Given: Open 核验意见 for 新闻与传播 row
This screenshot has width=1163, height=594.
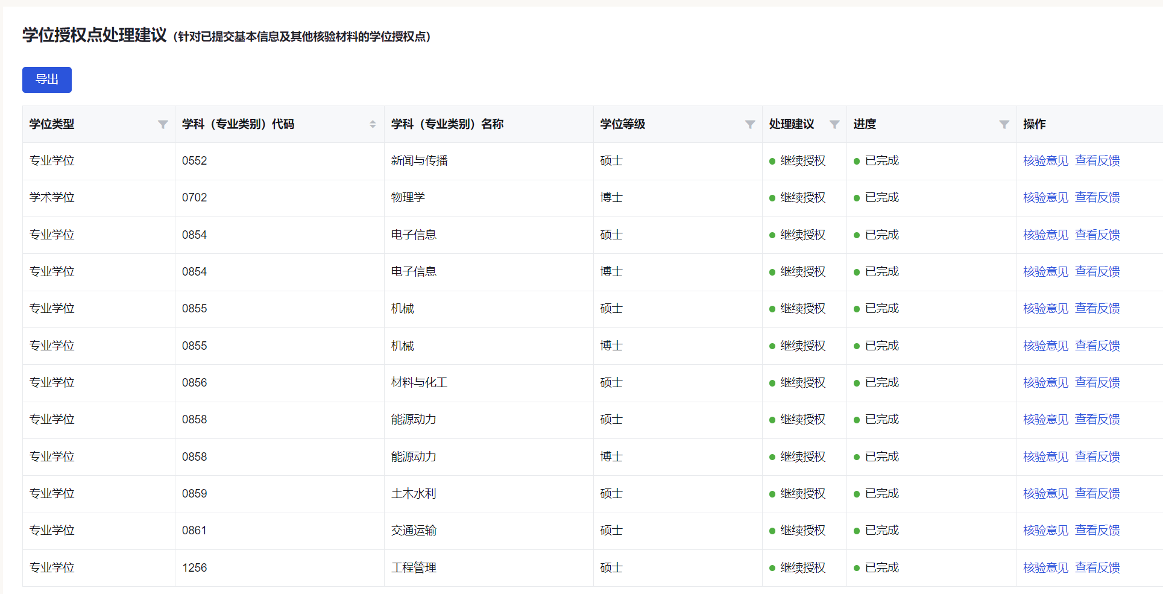Looking at the screenshot, I should pos(1045,161).
